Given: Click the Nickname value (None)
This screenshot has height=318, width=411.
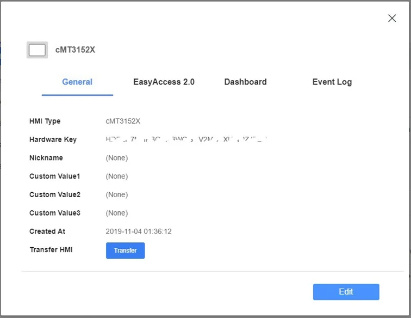Looking at the screenshot, I should (x=117, y=158).
